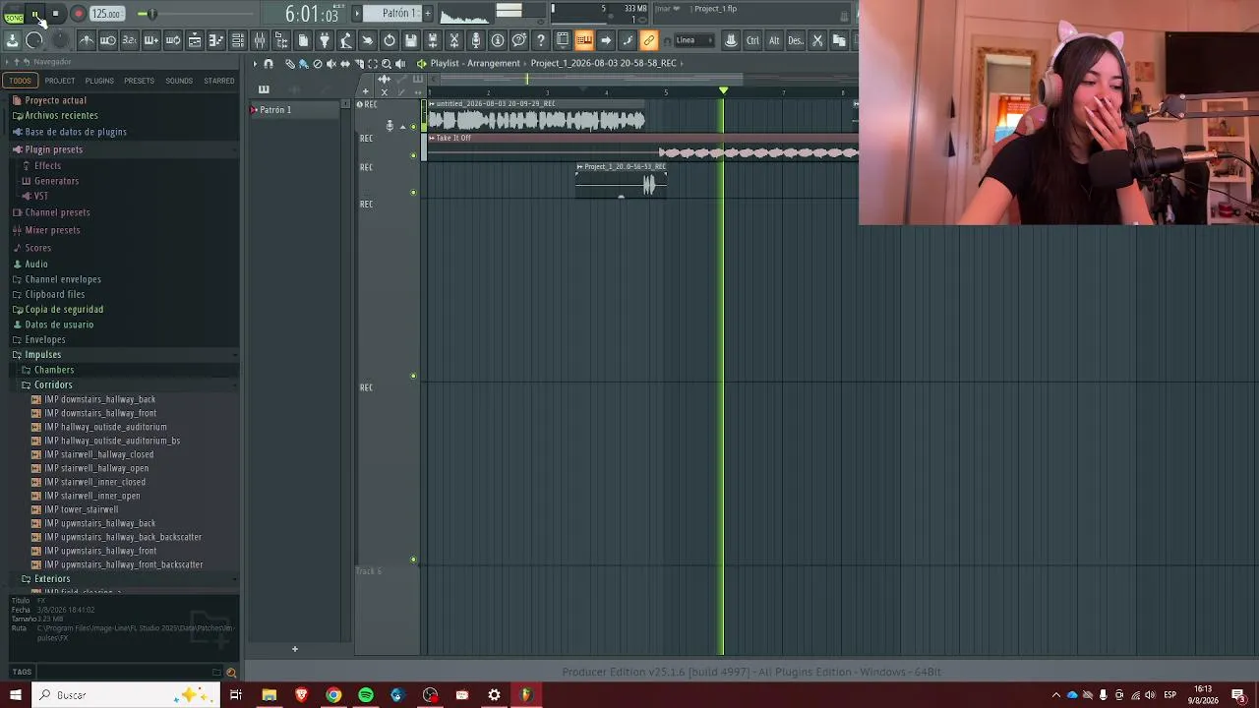Image resolution: width=1259 pixels, height=708 pixels.
Task: Select the playlist paint brush tool
Action: tap(303, 64)
